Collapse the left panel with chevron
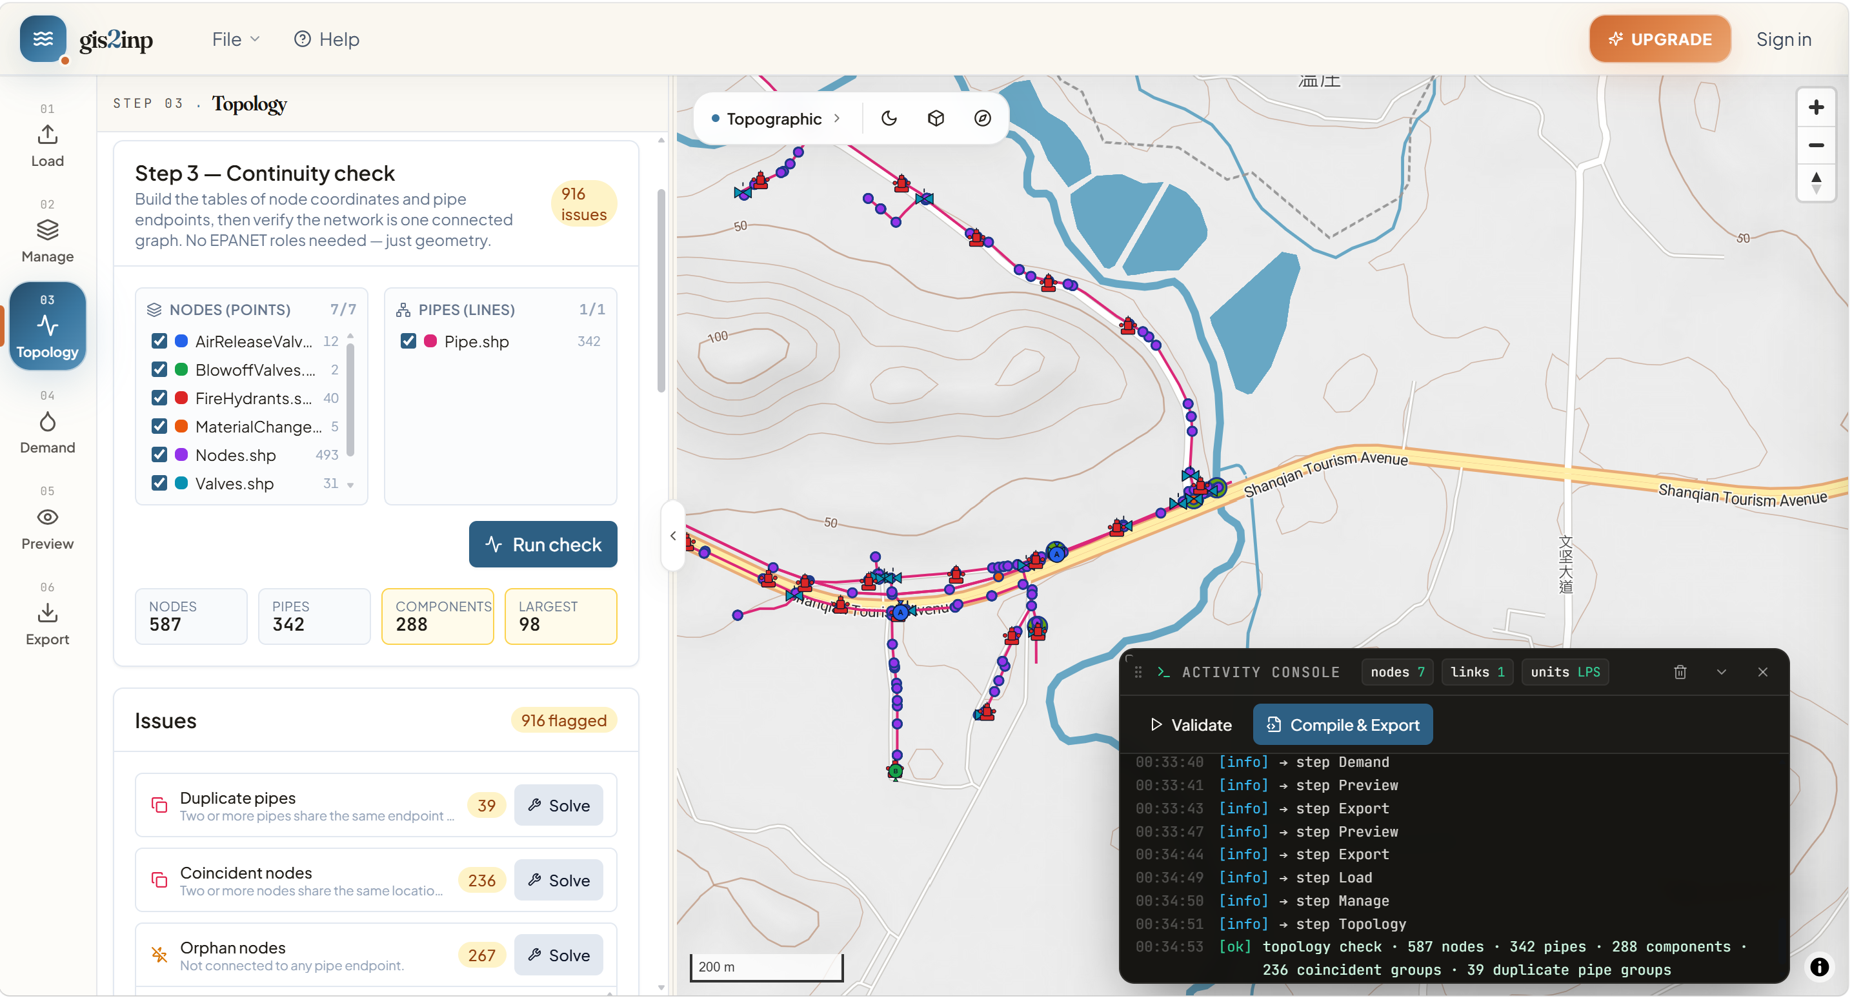Image resolution: width=1852 pixels, height=998 pixels. (673, 536)
